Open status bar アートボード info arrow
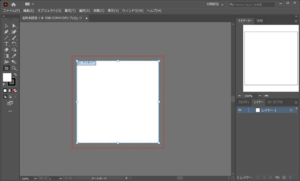Screen dimensions: 300x181 pos(126,178)
